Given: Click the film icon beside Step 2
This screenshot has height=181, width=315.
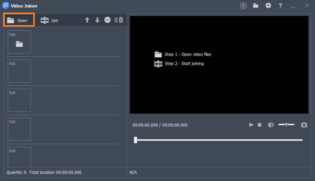Looking at the screenshot, I should tap(158, 64).
